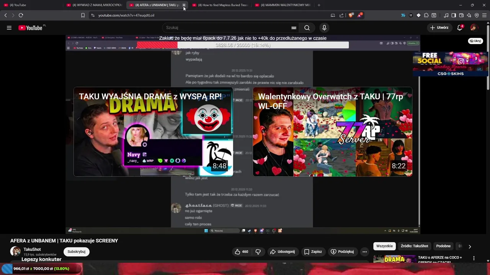Click the Szukaj search field

[227, 27]
